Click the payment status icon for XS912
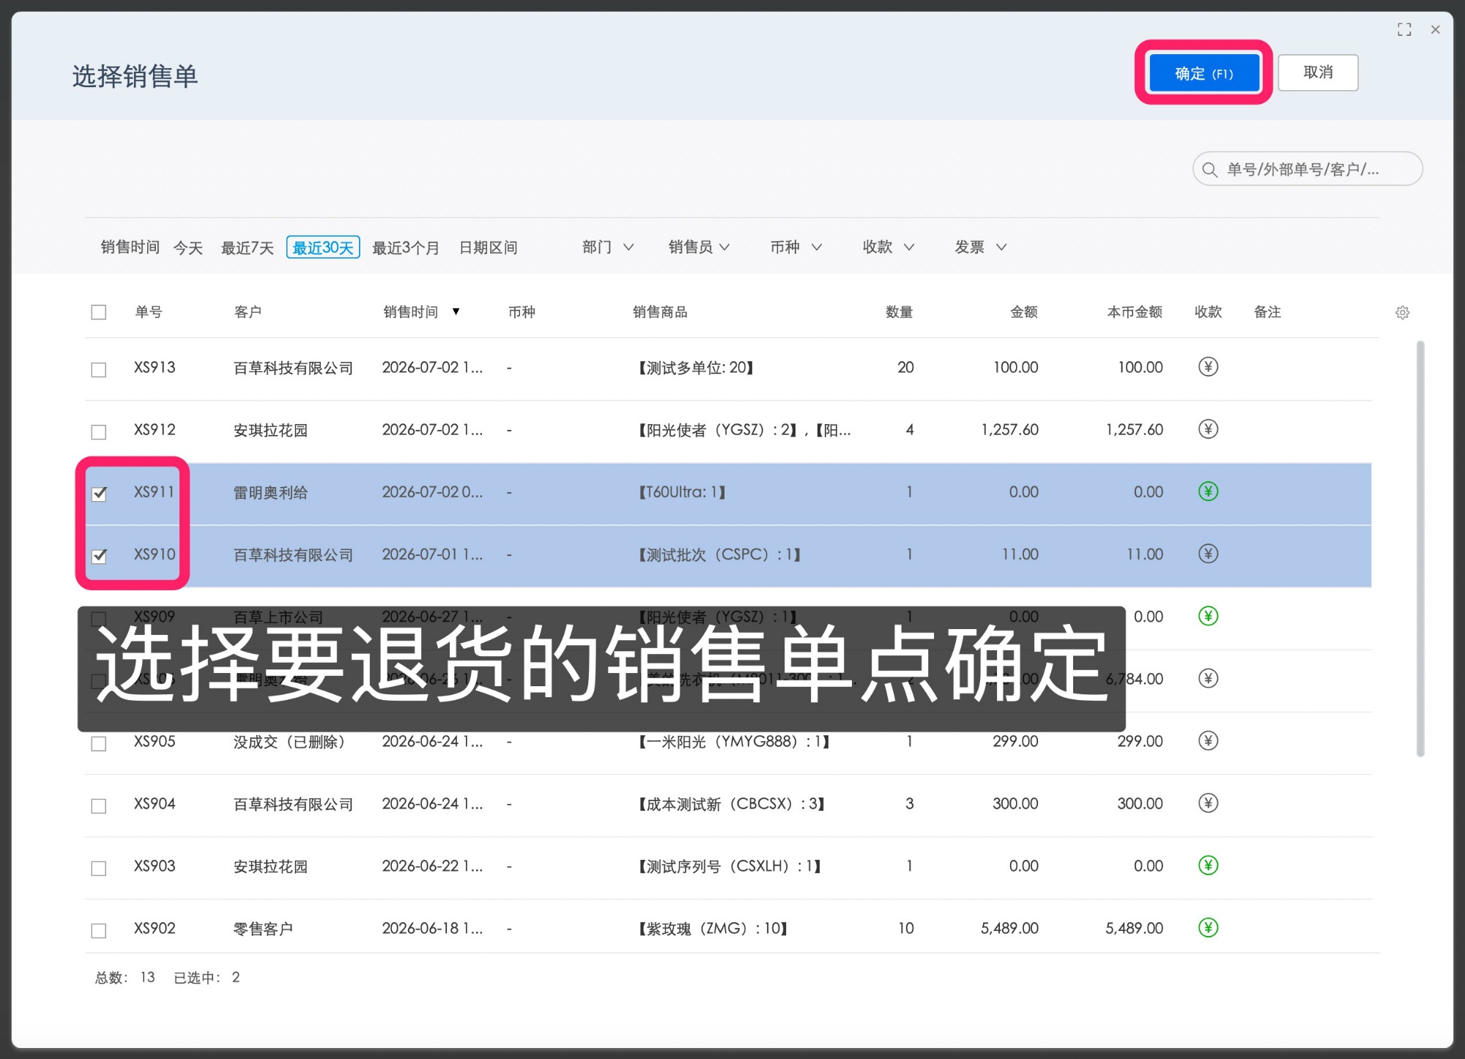The image size is (1465, 1059). pos(1208,429)
